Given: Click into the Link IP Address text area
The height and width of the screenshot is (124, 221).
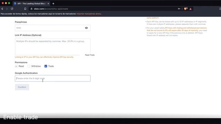Looking at the screenshot, I should coord(53,47).
